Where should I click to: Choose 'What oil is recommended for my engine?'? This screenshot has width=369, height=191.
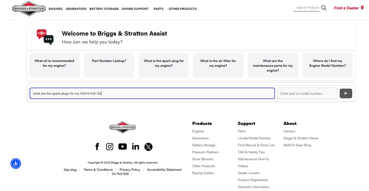coord(54,66)
